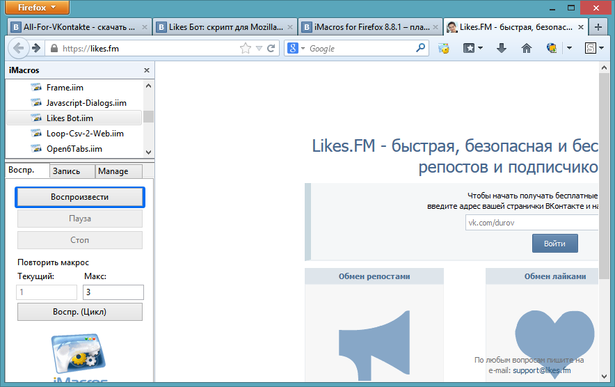Image resolution: width=615 pixels, height=387 pixels.
Task: Click the site identity lock icon
Action: click(54, 48)
